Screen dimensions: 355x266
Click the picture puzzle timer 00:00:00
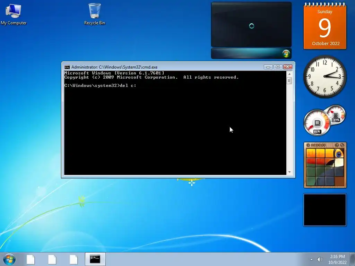click(318, 145)
